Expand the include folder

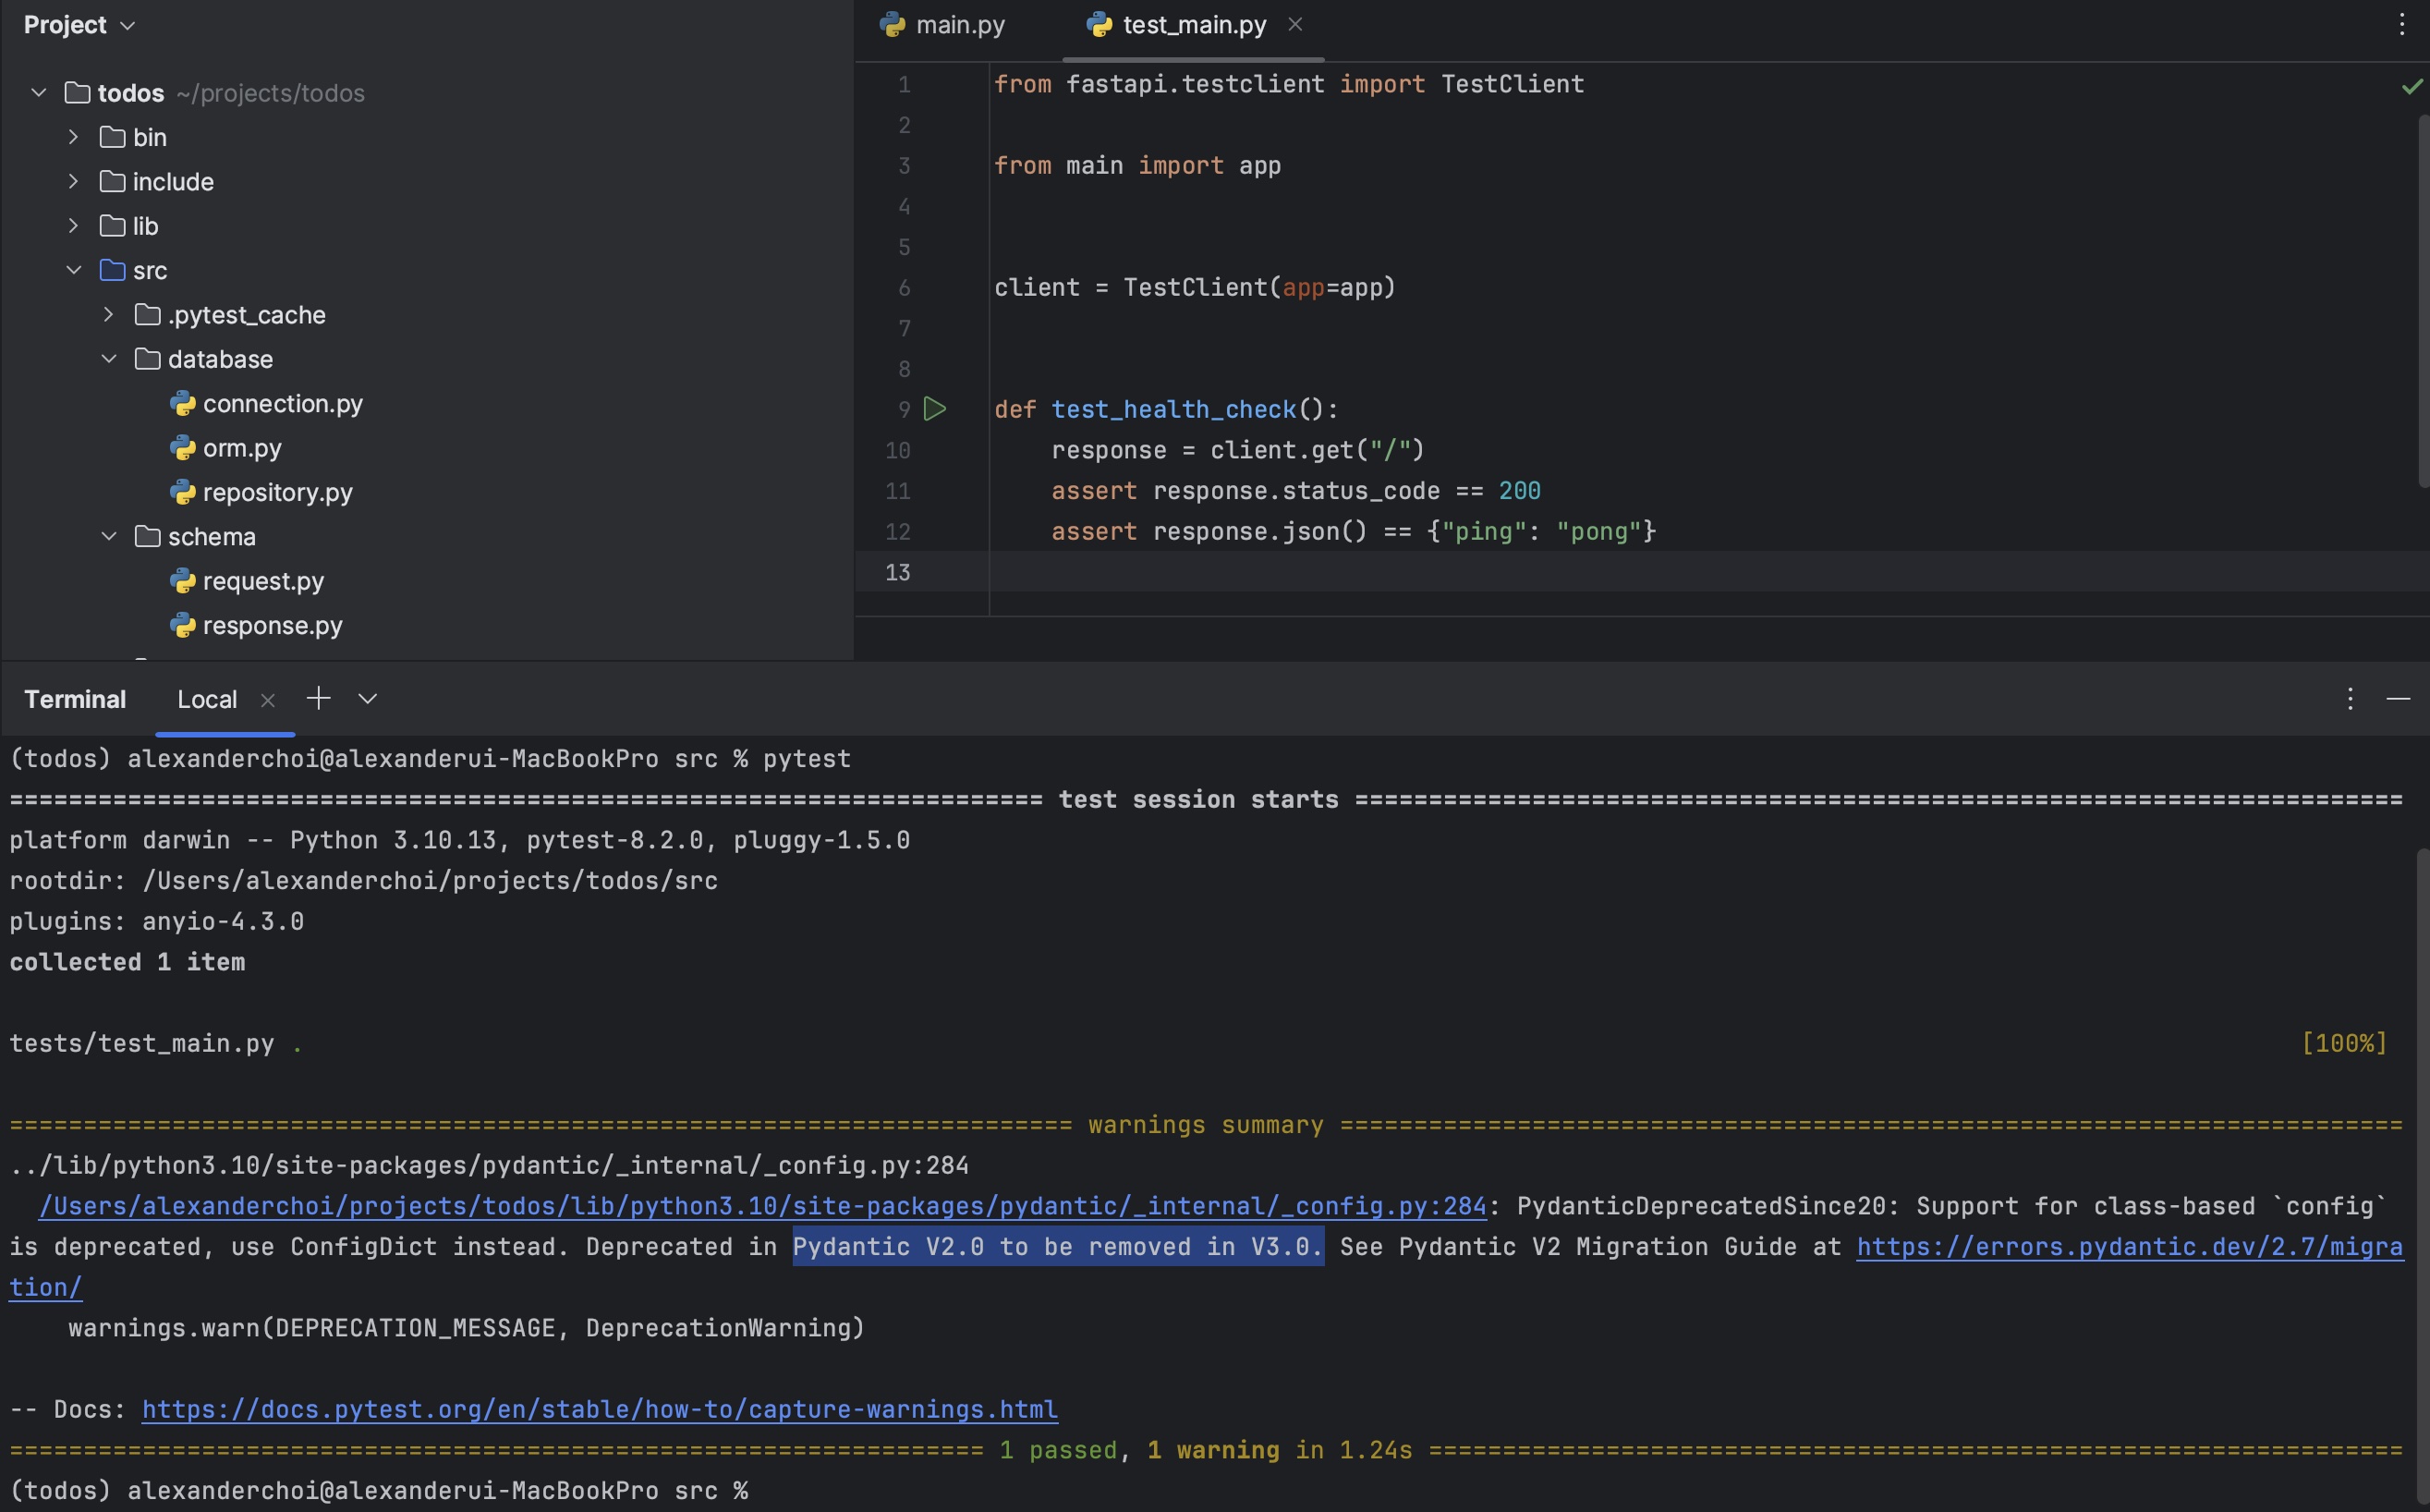pos(73,181)
